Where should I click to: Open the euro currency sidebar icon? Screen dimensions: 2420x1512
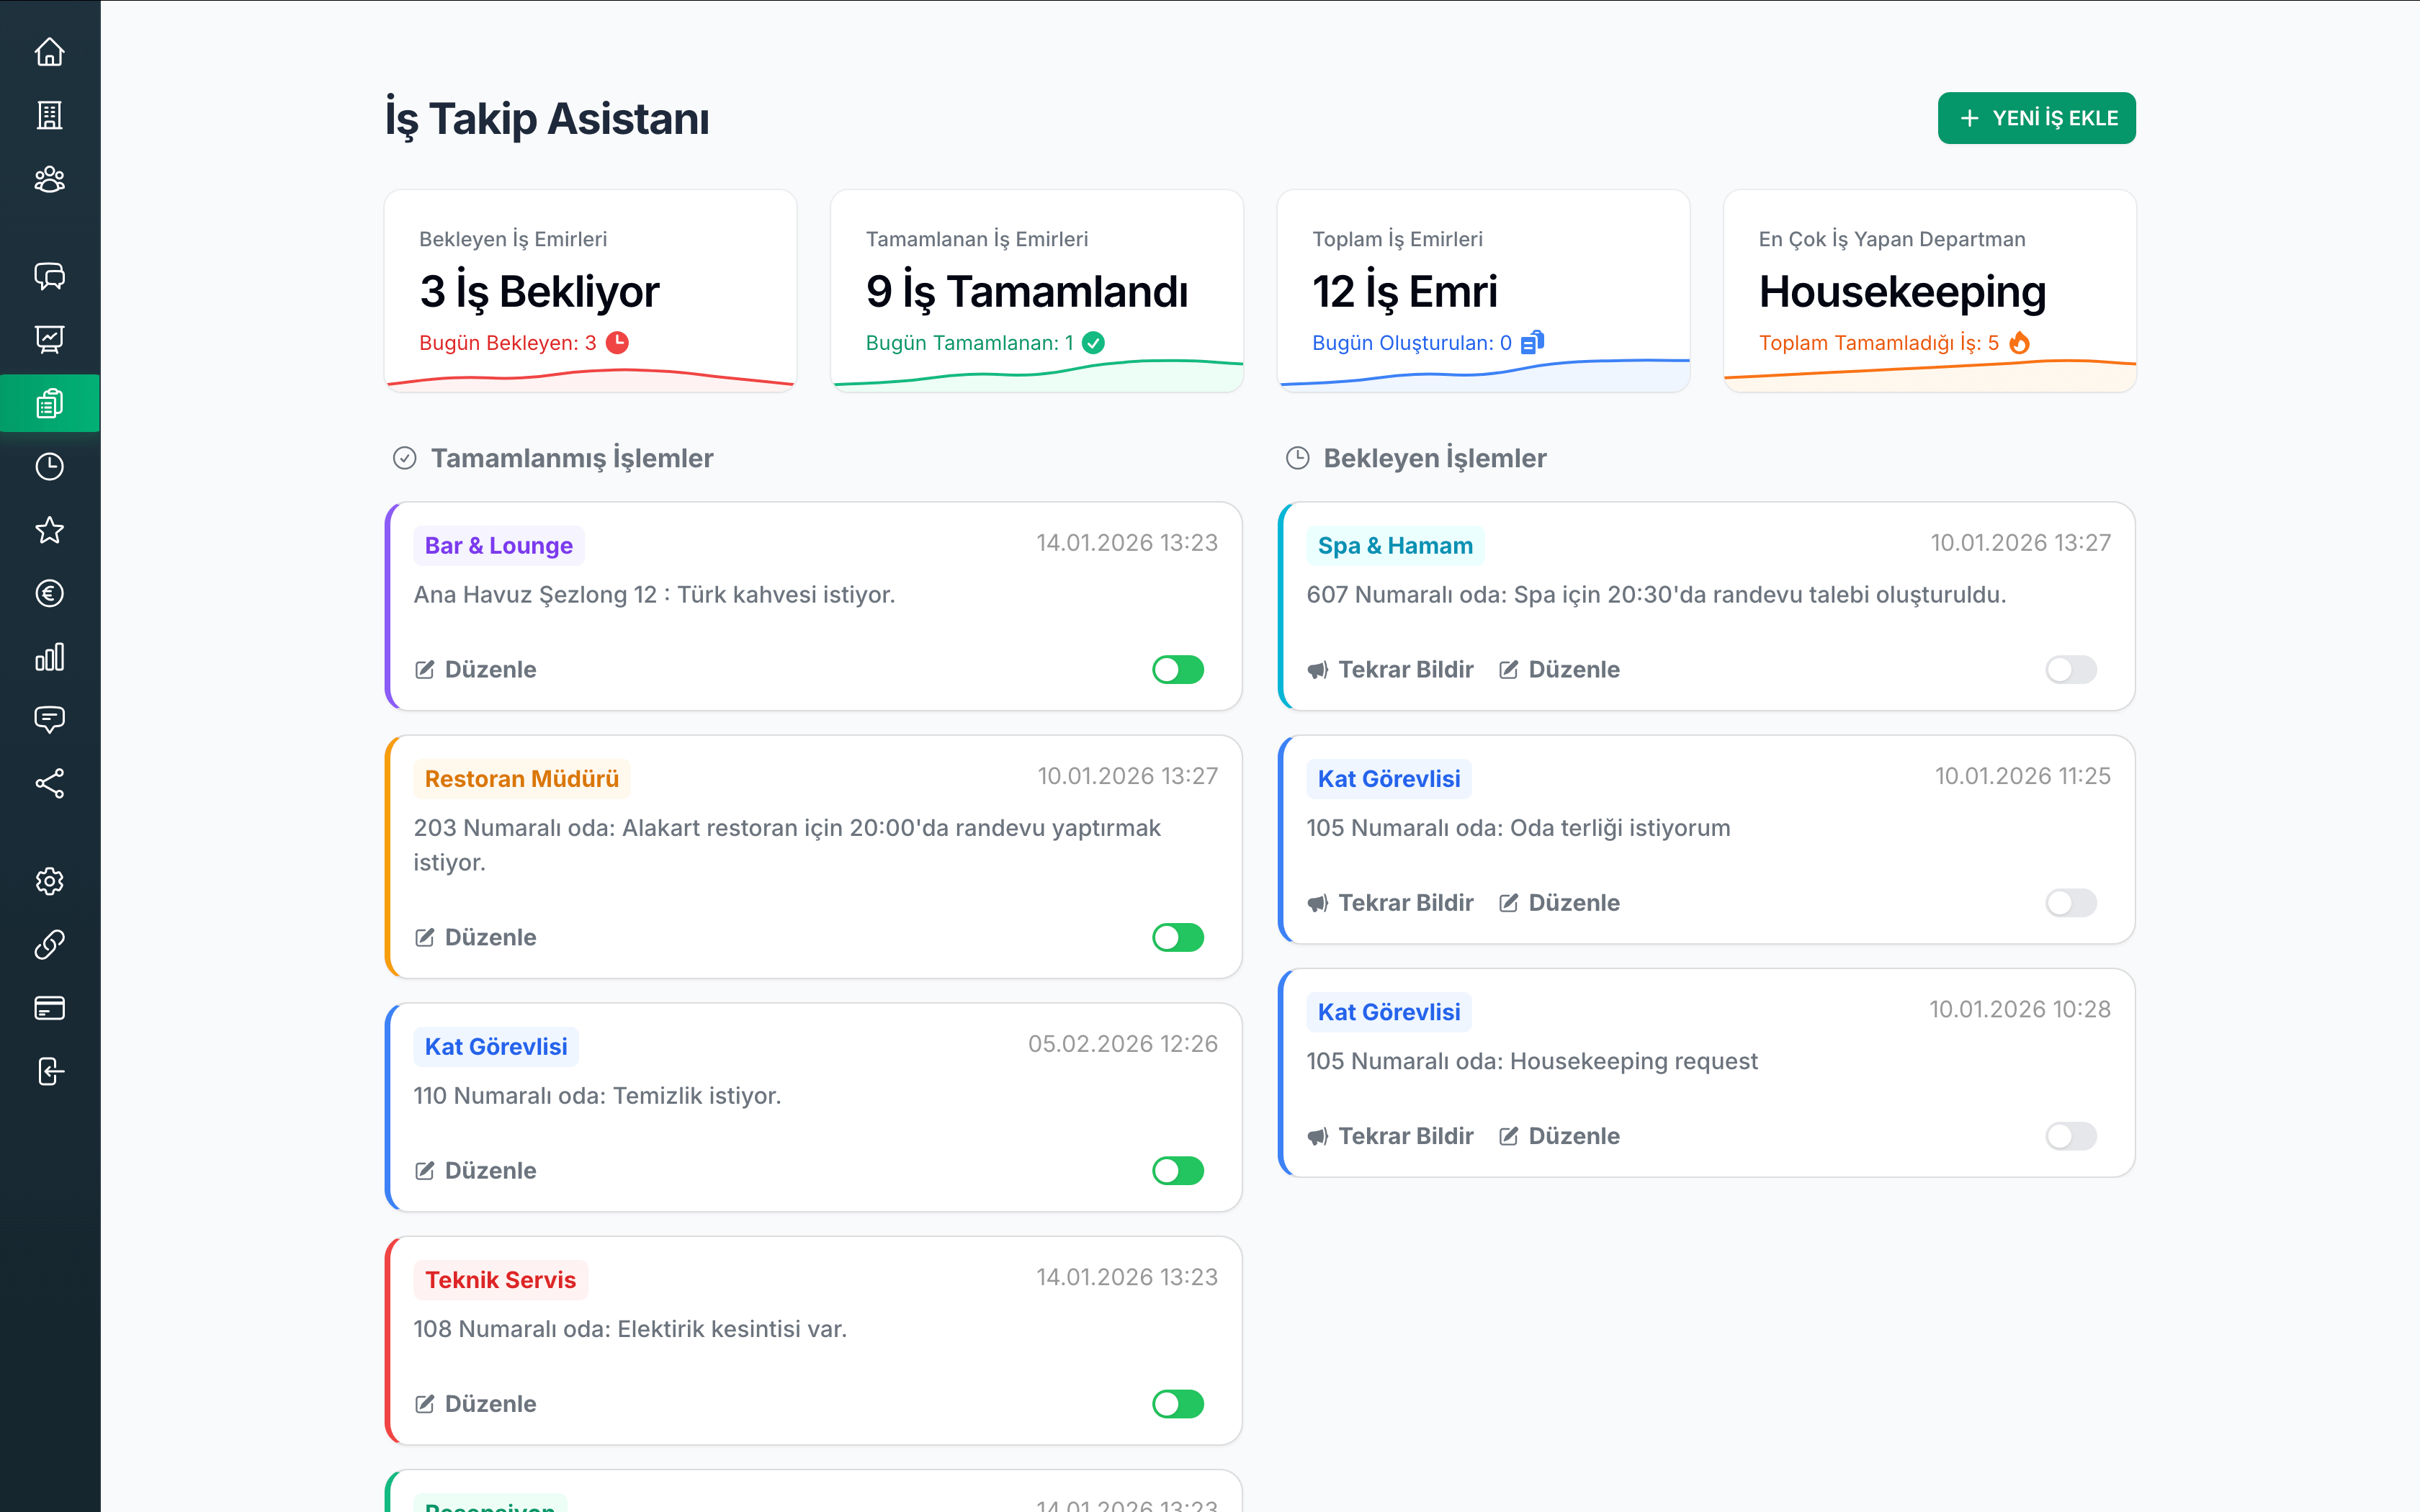point(49,593)
